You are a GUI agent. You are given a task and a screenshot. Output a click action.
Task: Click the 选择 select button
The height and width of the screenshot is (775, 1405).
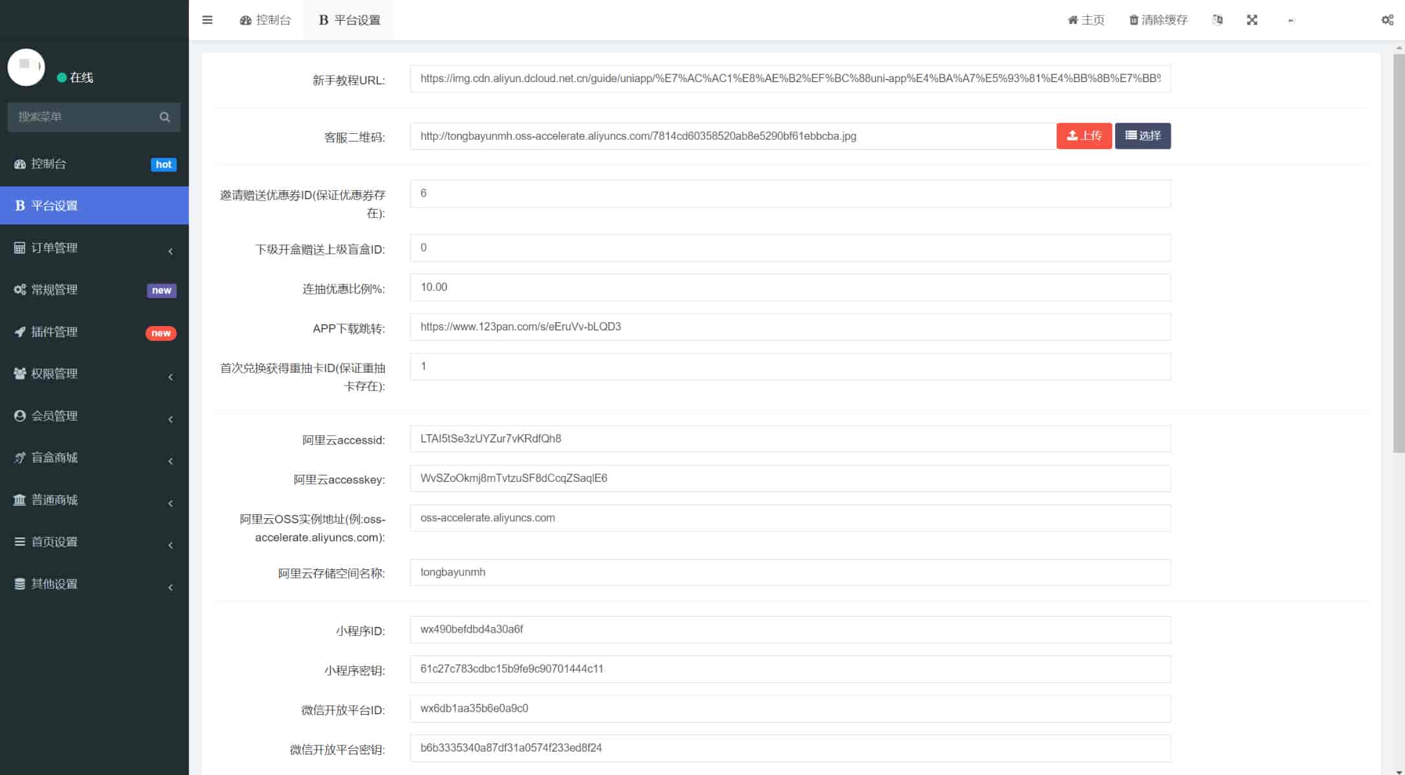click(x=1142, y=136)
